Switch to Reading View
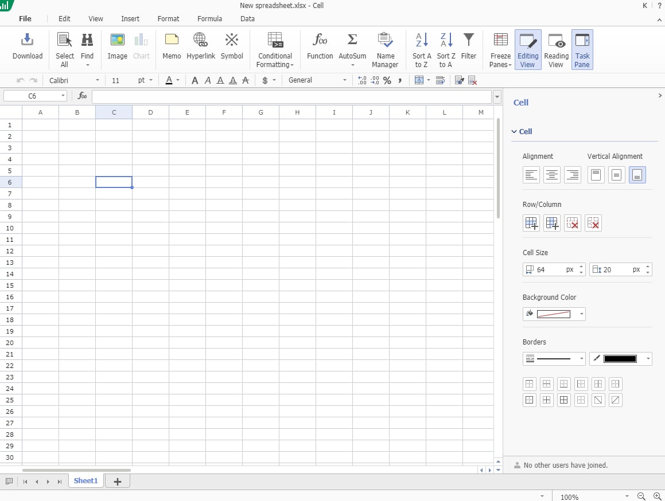This screenshot has height=501, width=665. (x=556, y=50)
